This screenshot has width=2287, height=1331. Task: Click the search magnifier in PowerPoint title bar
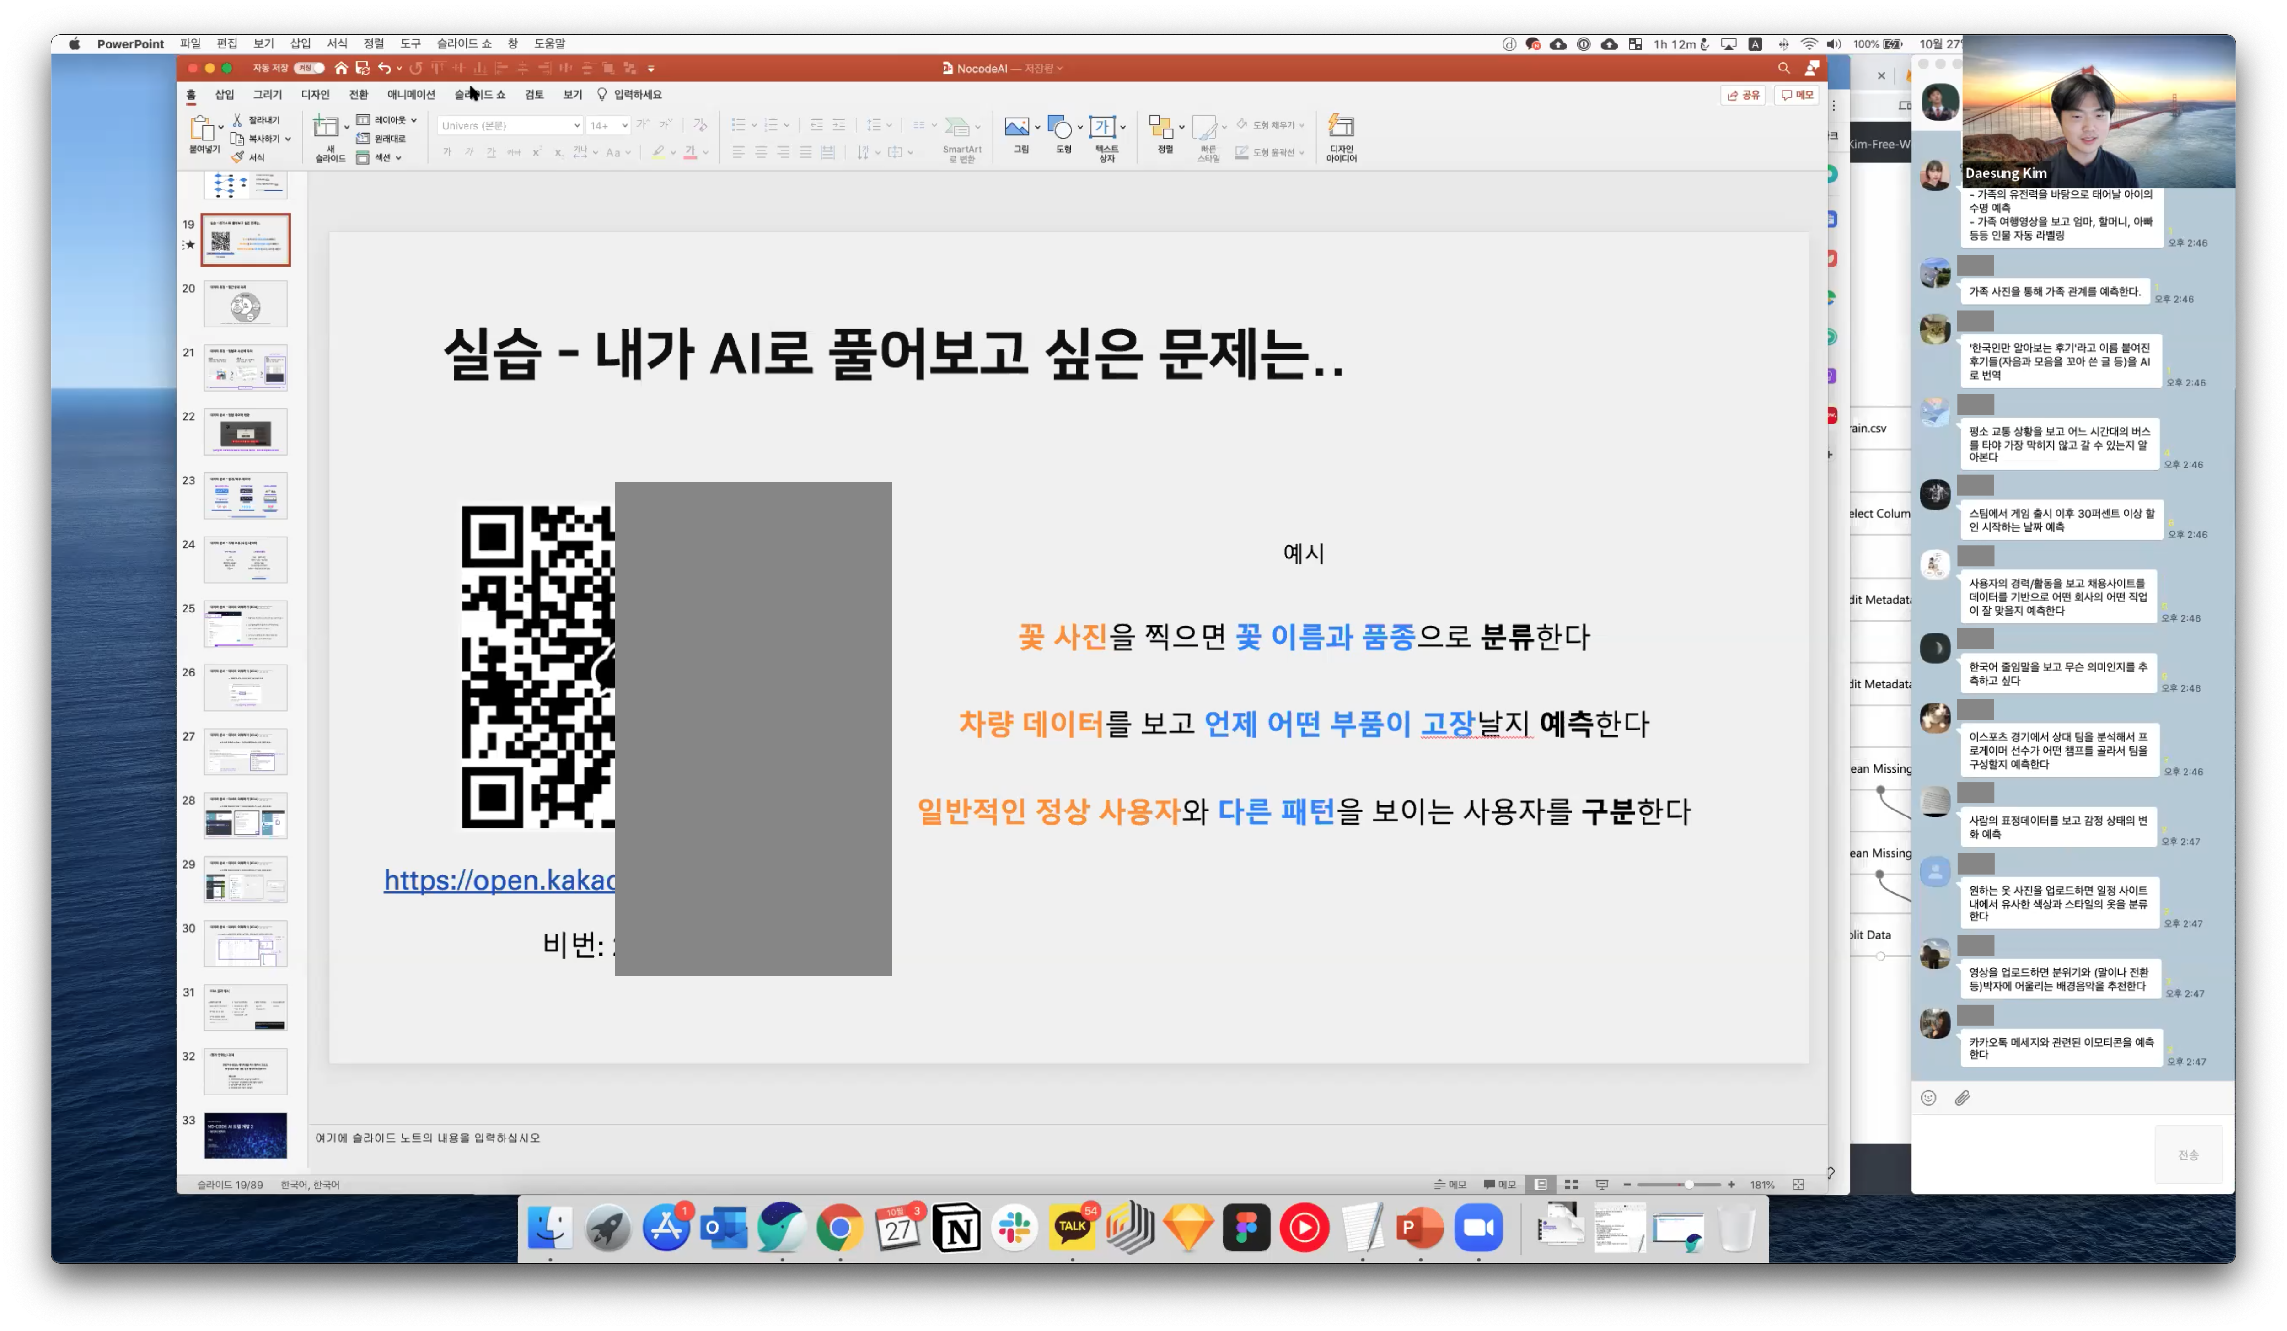1783,68
